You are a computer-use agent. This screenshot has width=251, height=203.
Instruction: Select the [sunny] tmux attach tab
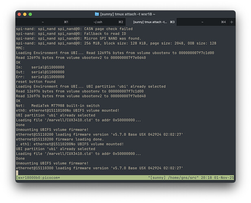[151, 22]
